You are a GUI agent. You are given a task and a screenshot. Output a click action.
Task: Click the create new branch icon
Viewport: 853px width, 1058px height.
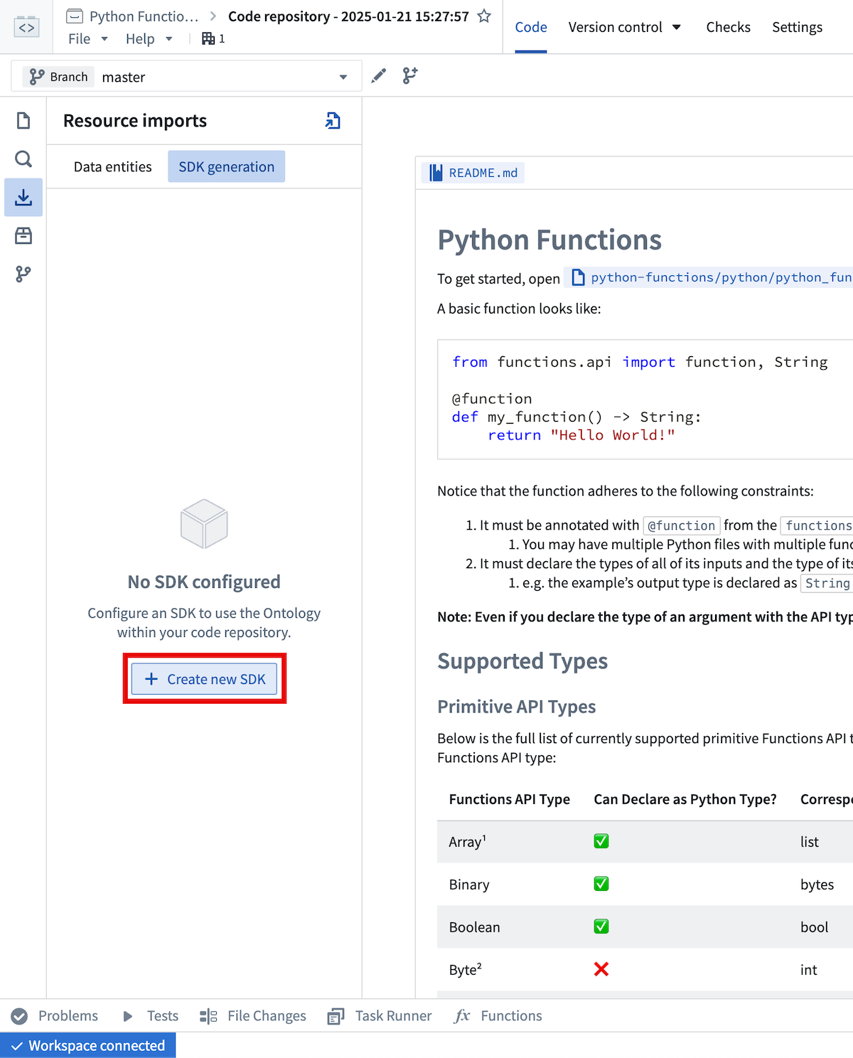[x=410, y=75]
